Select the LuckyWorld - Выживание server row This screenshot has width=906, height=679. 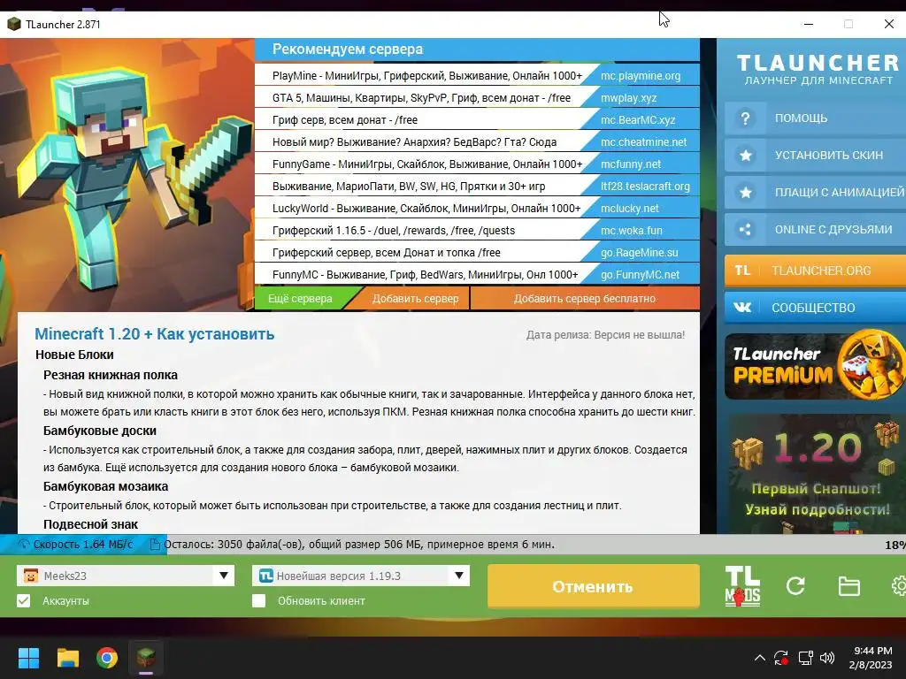477,209
